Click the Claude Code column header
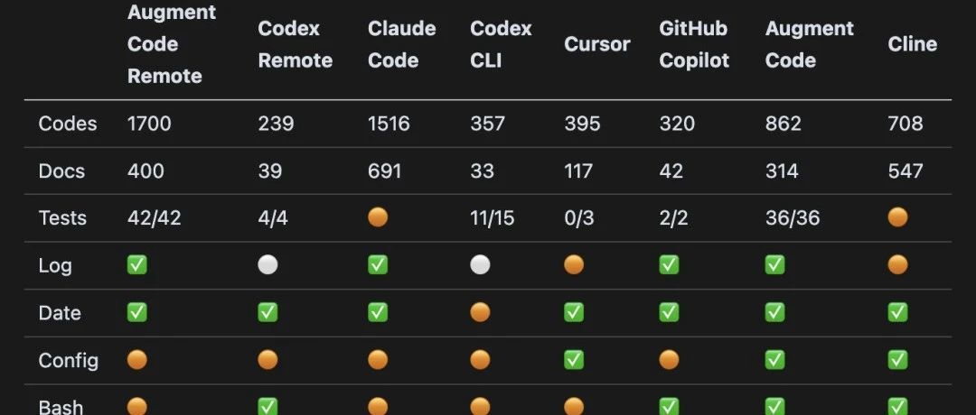This screenshot has height=415, width=976. point(401,44)
